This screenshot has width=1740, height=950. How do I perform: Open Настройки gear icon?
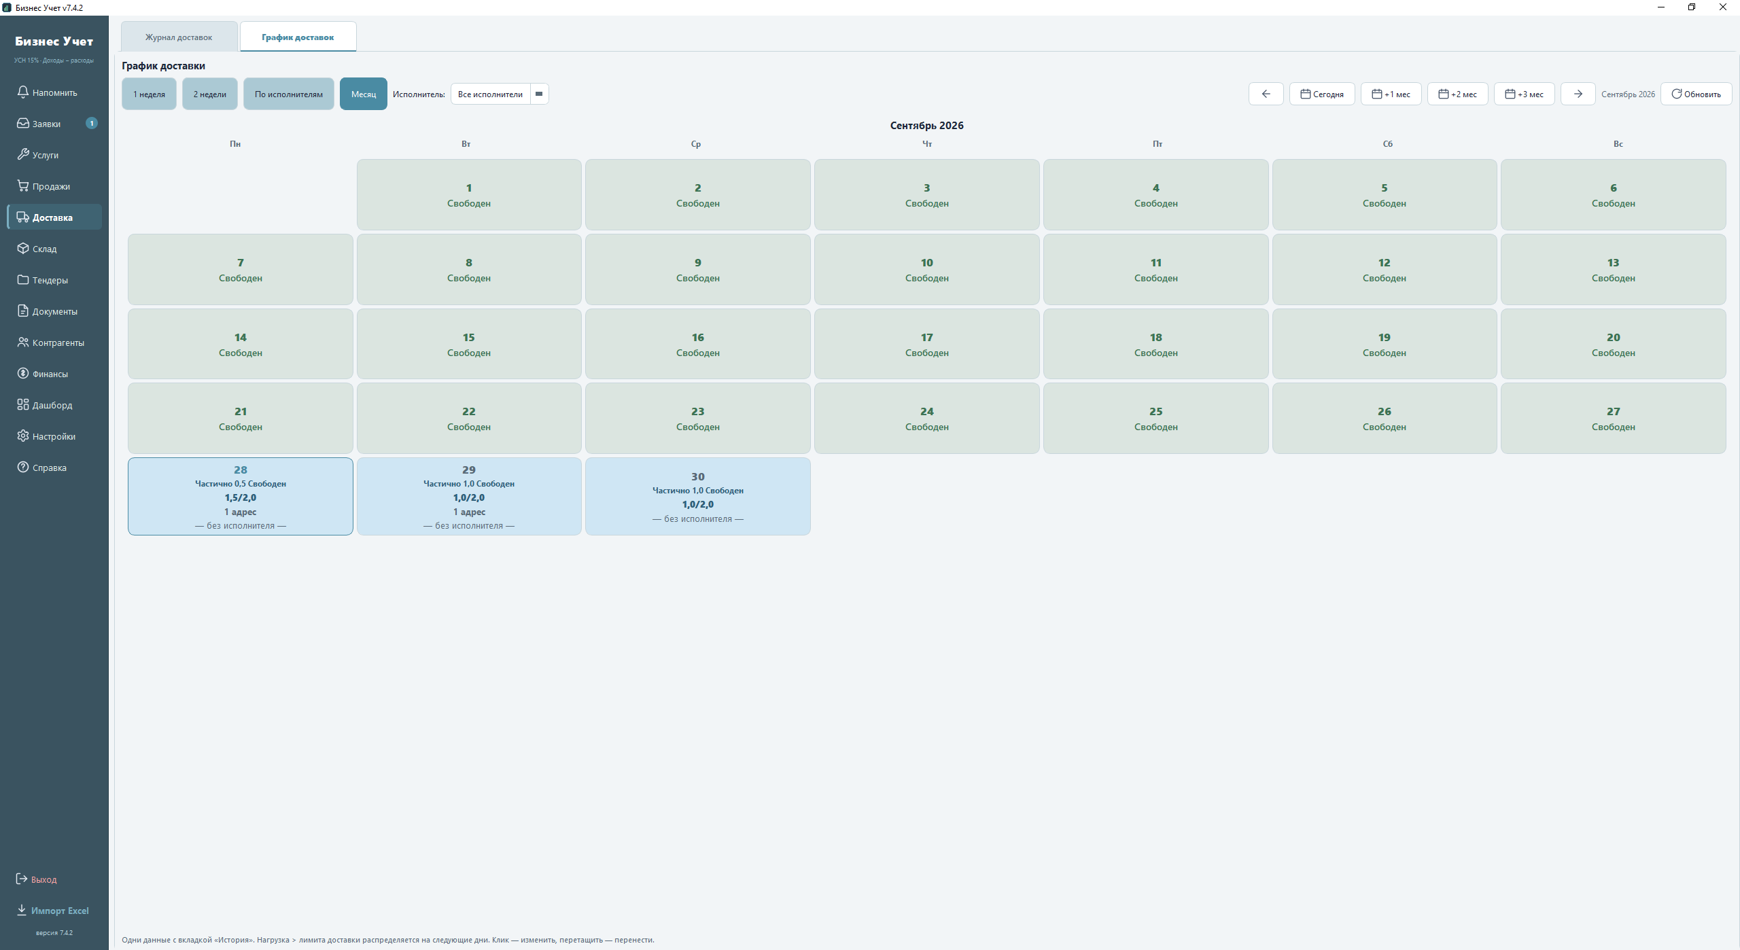[23, 436]
